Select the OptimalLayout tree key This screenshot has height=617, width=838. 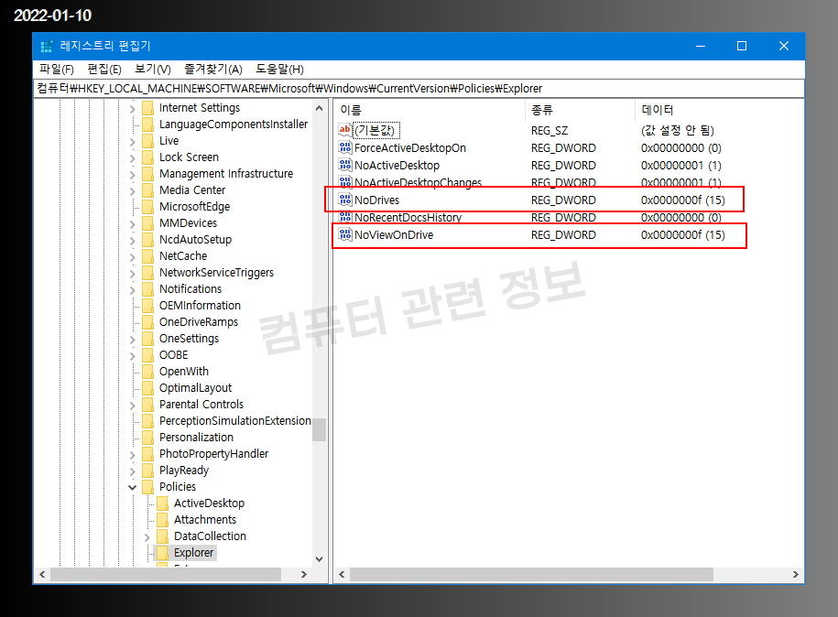point(195,388)
